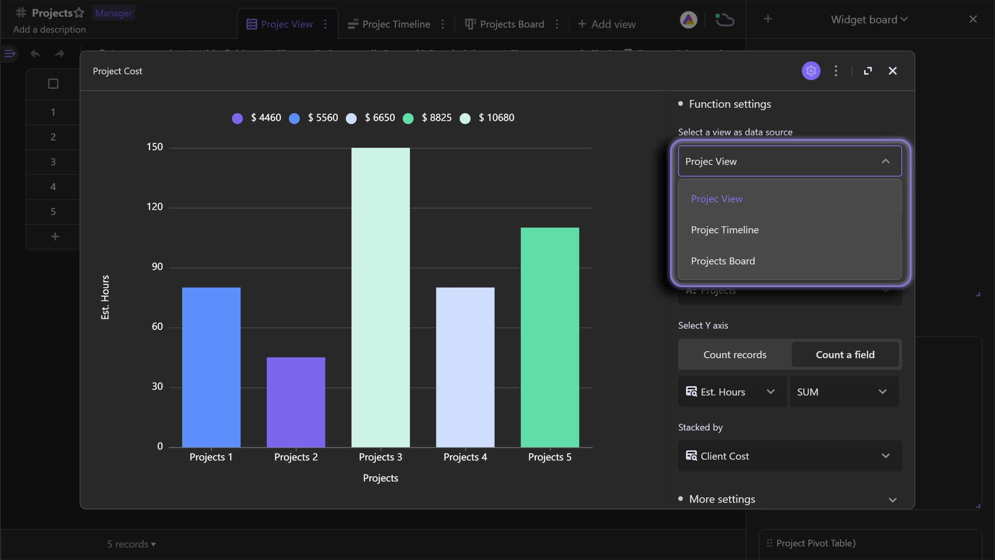Click the widget settings gear icon
Image resolution: width=995 pixels, height=560 pixels.
811,70
